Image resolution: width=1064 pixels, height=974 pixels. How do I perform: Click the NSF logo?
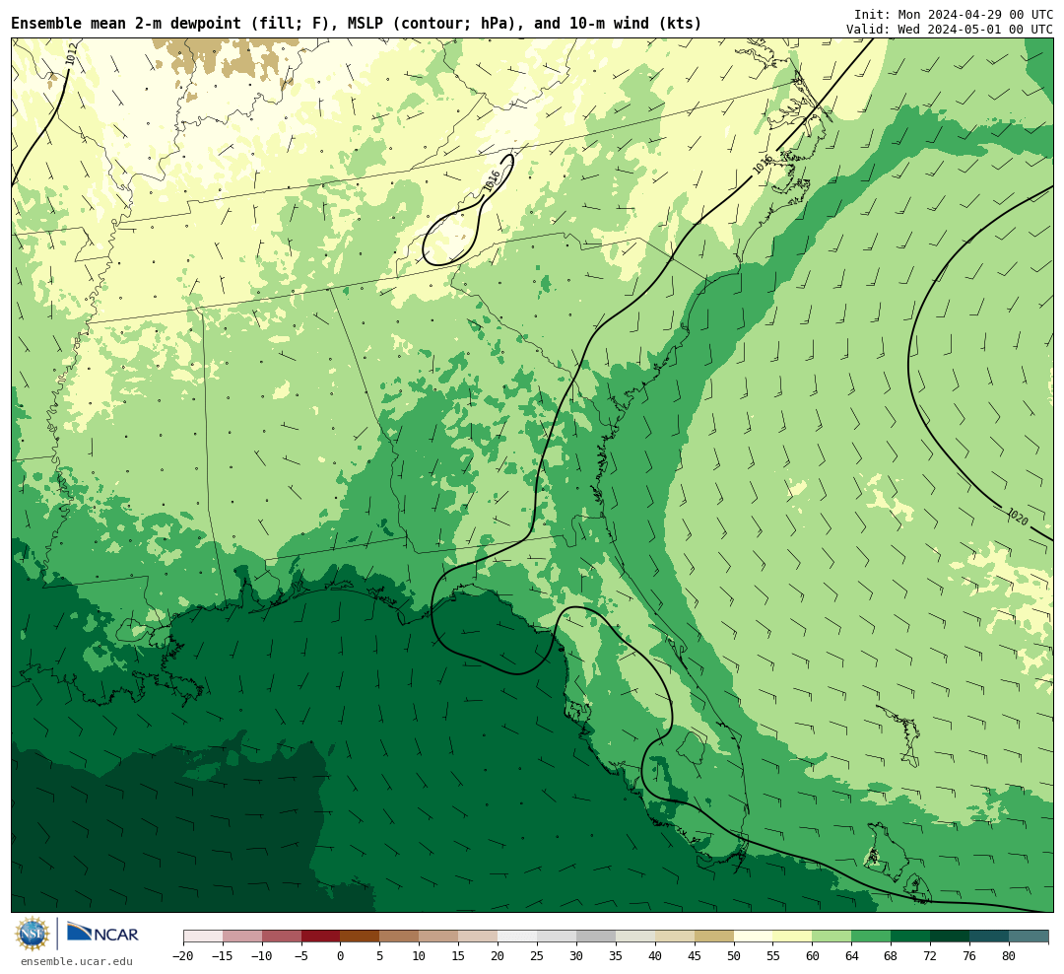[33, 934]
